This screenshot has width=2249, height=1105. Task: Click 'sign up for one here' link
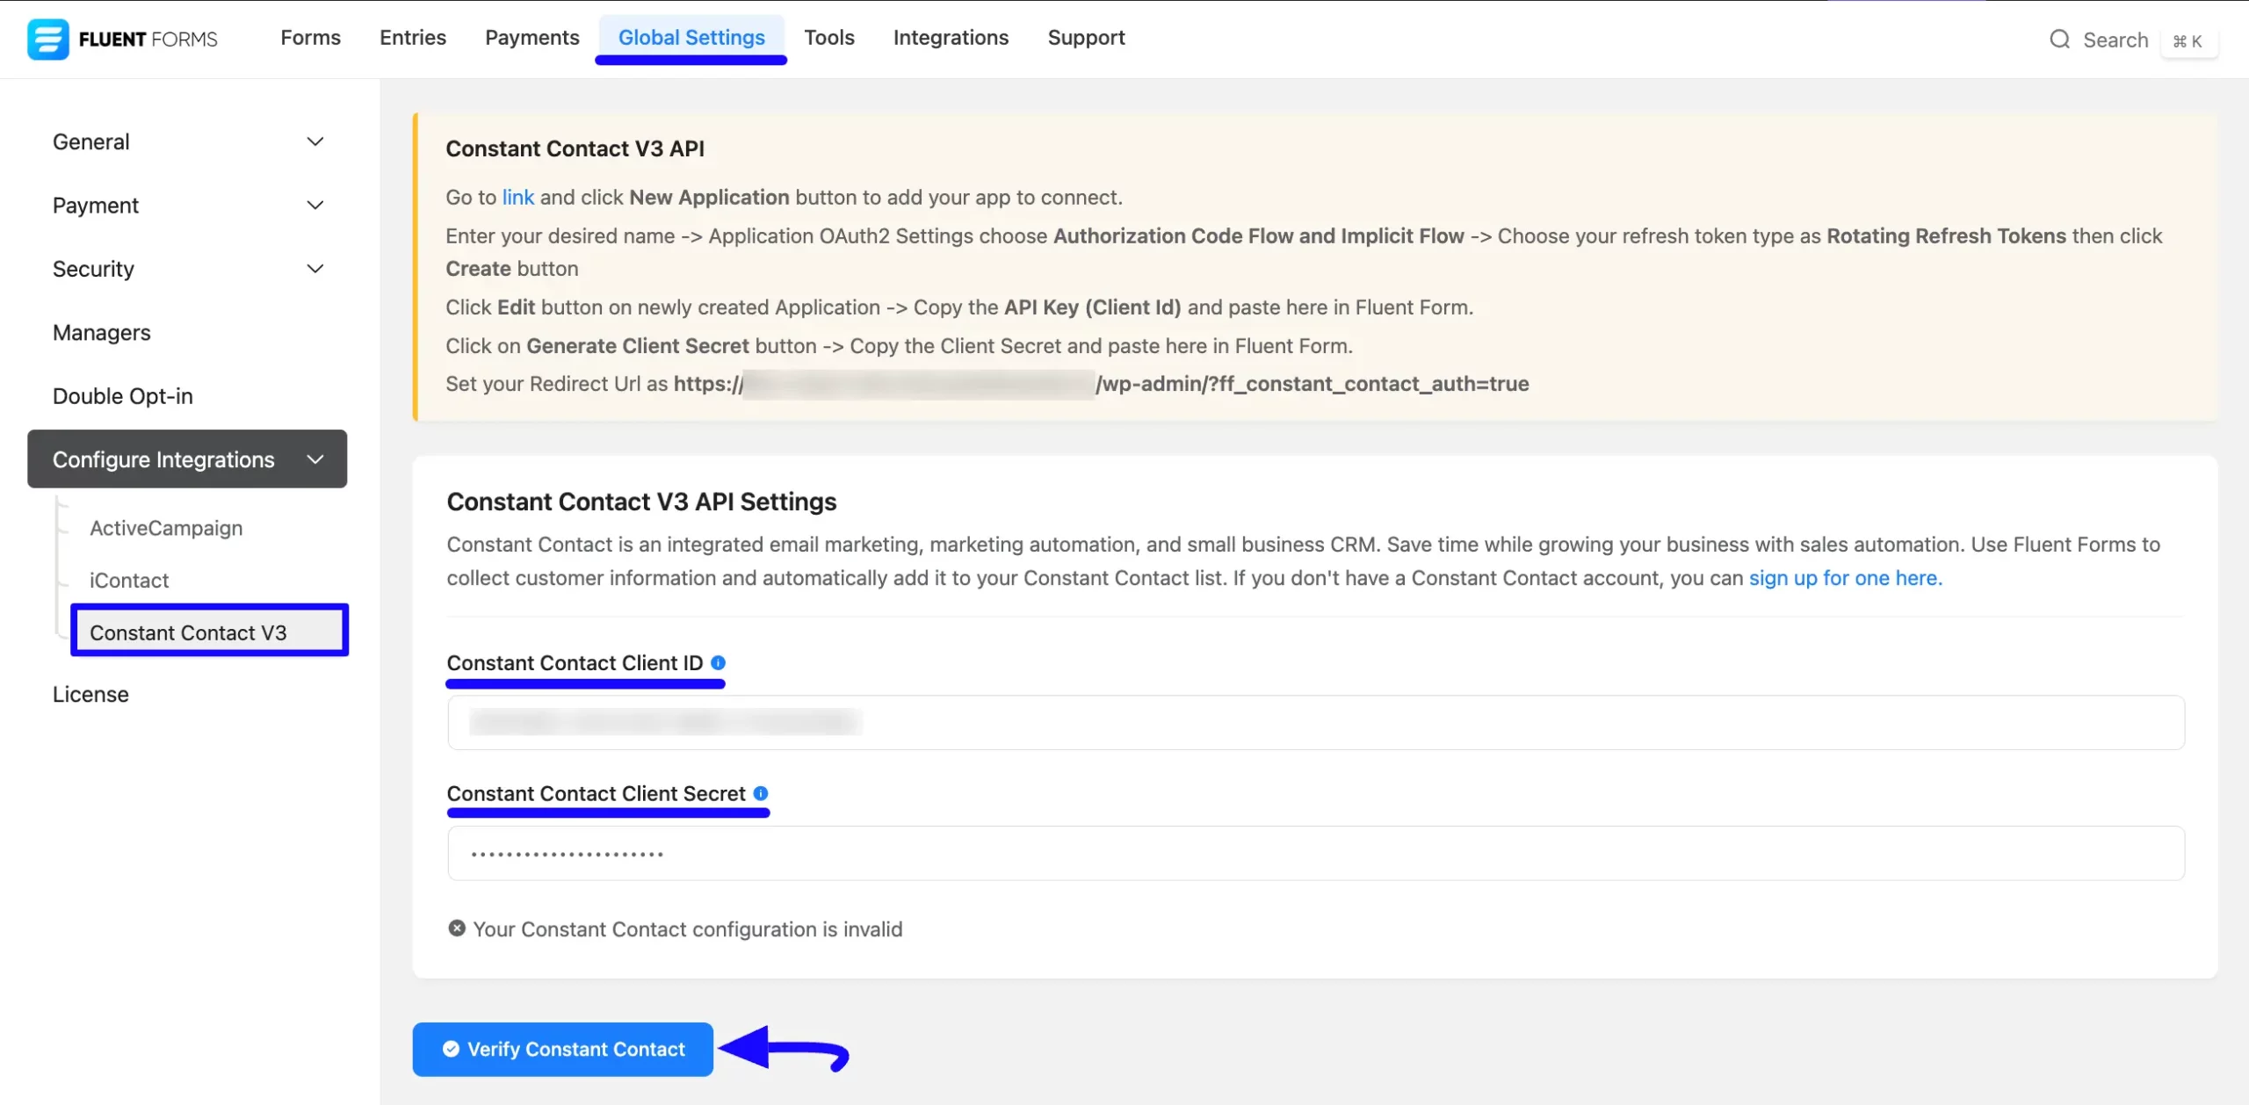pos(1845,578)
